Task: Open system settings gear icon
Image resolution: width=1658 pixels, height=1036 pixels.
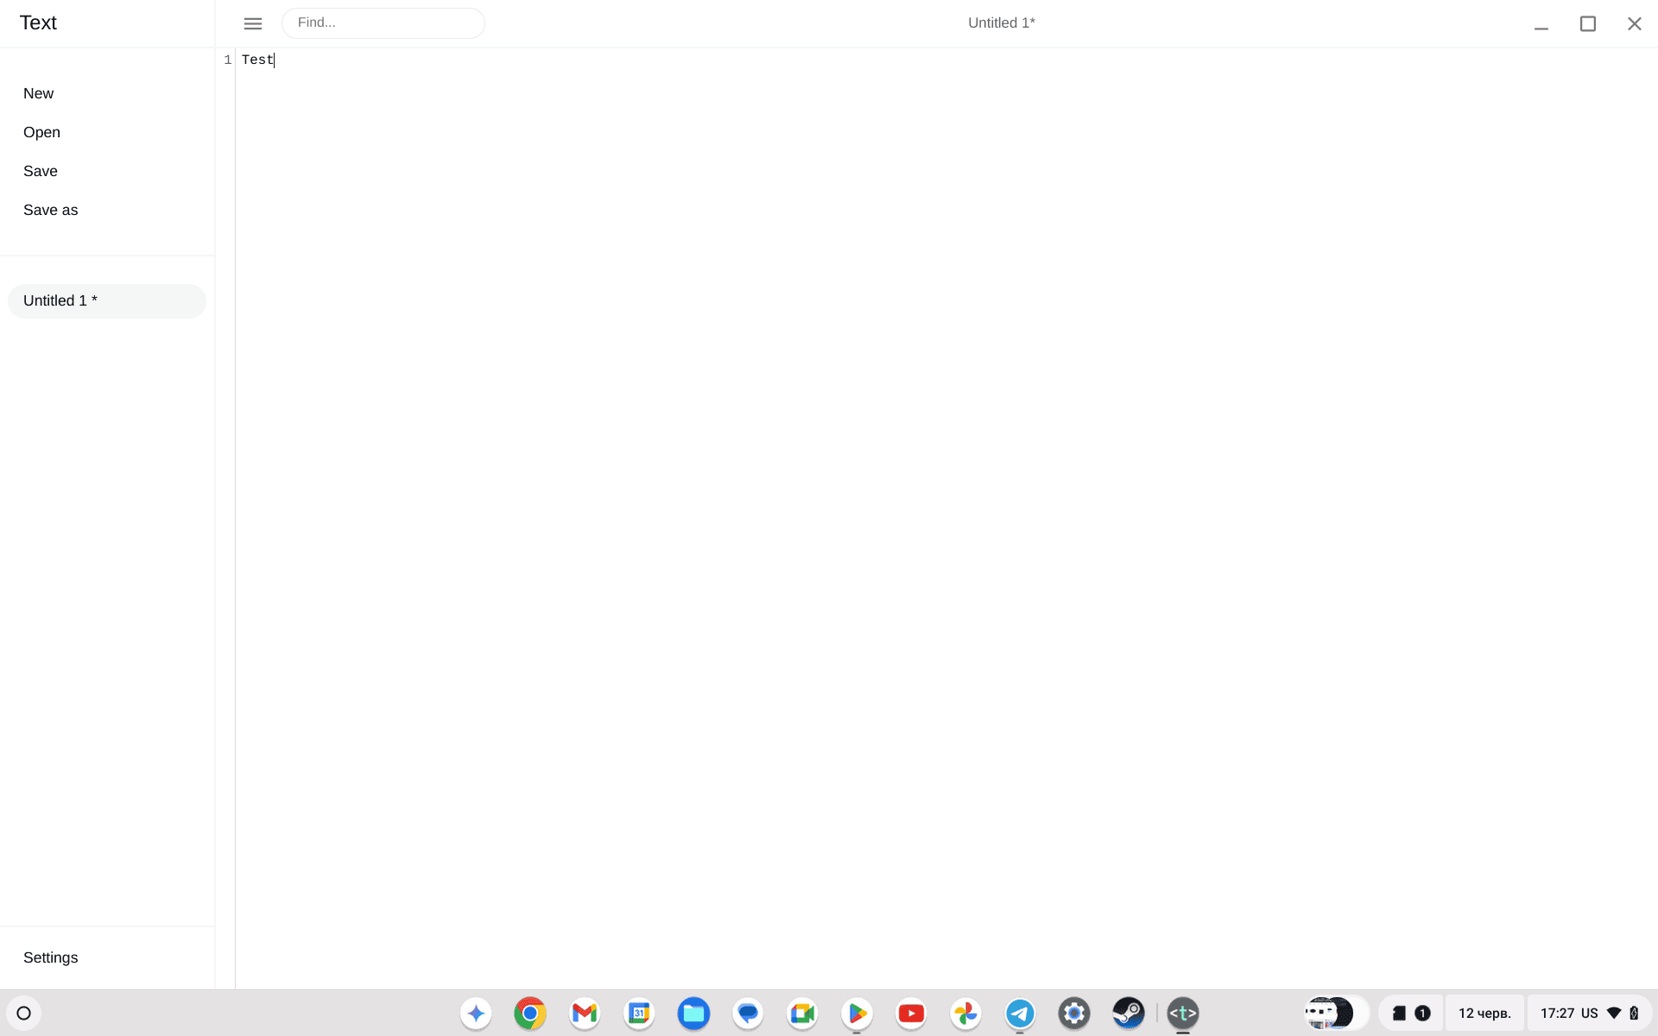Action: point(1073,1012)
